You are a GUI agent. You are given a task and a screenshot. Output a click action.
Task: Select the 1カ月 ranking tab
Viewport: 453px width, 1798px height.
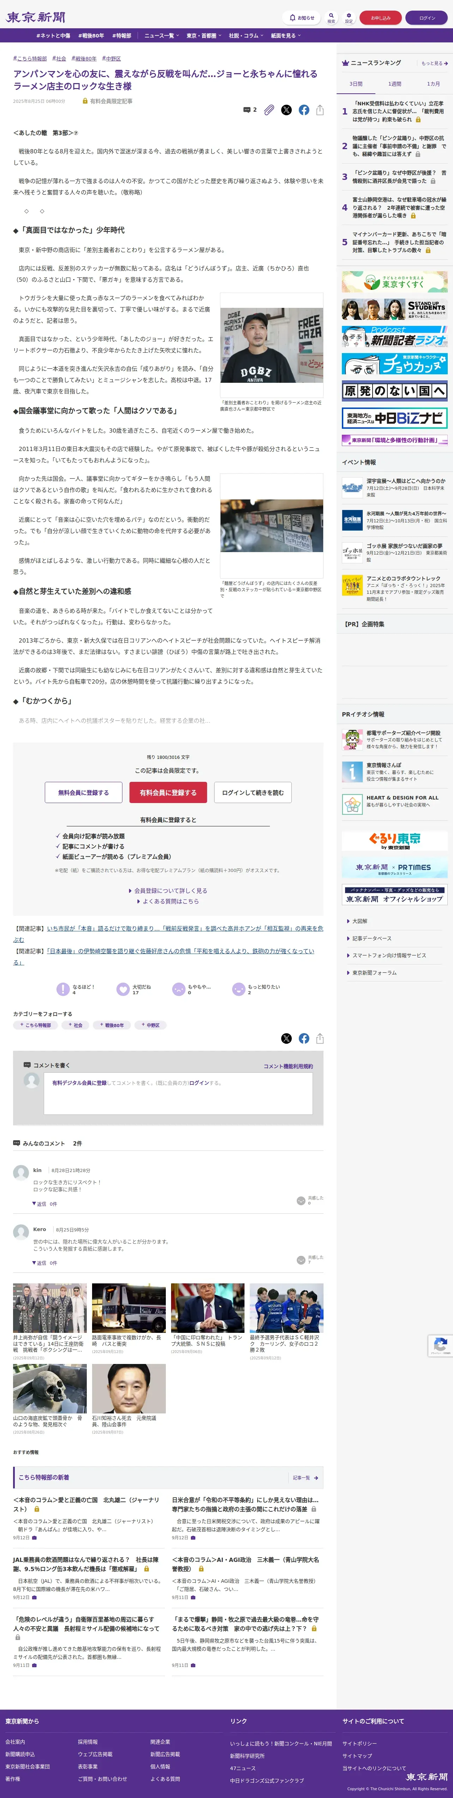(x=434, y=84)
